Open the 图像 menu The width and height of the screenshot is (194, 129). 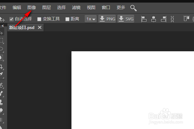click(x=32, y=7)
